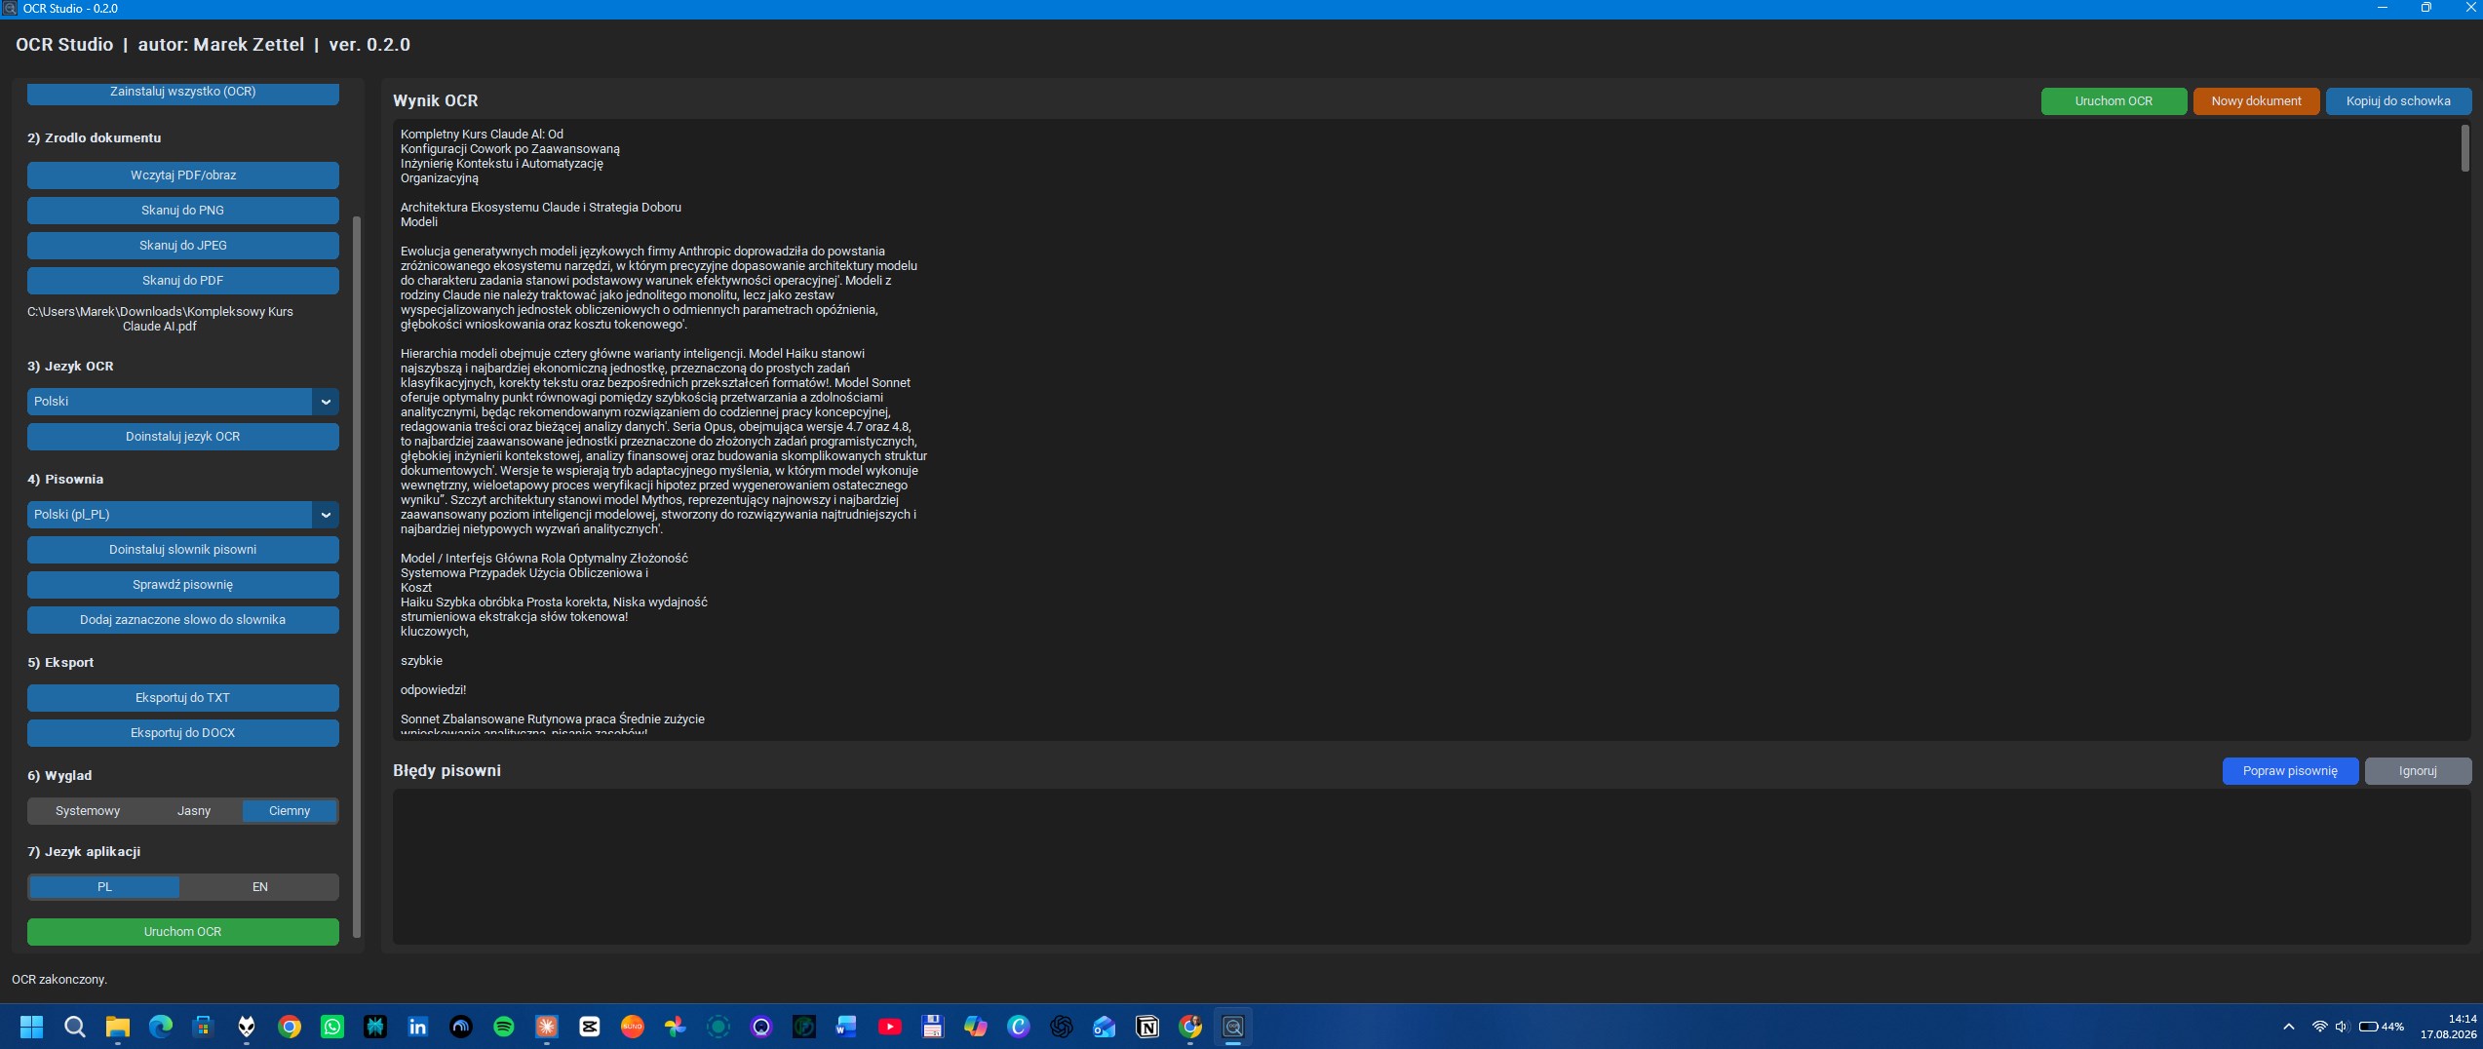Open WhatsApp from the taskbar

point(331,1027)
